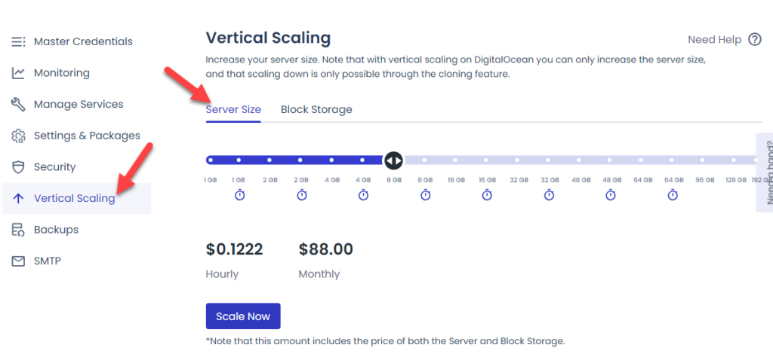The width and height of the screenshot is (773, 354).
Task: Switch to the Block Storage tab
Action: (316, 110)
